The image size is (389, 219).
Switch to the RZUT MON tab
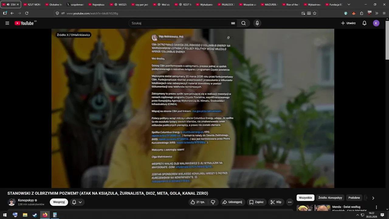click(x=32, y=5)
